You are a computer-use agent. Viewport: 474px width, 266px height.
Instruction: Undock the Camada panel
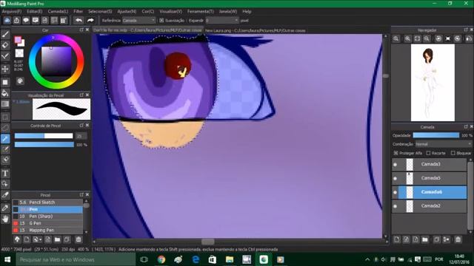[x=466, y=126]
